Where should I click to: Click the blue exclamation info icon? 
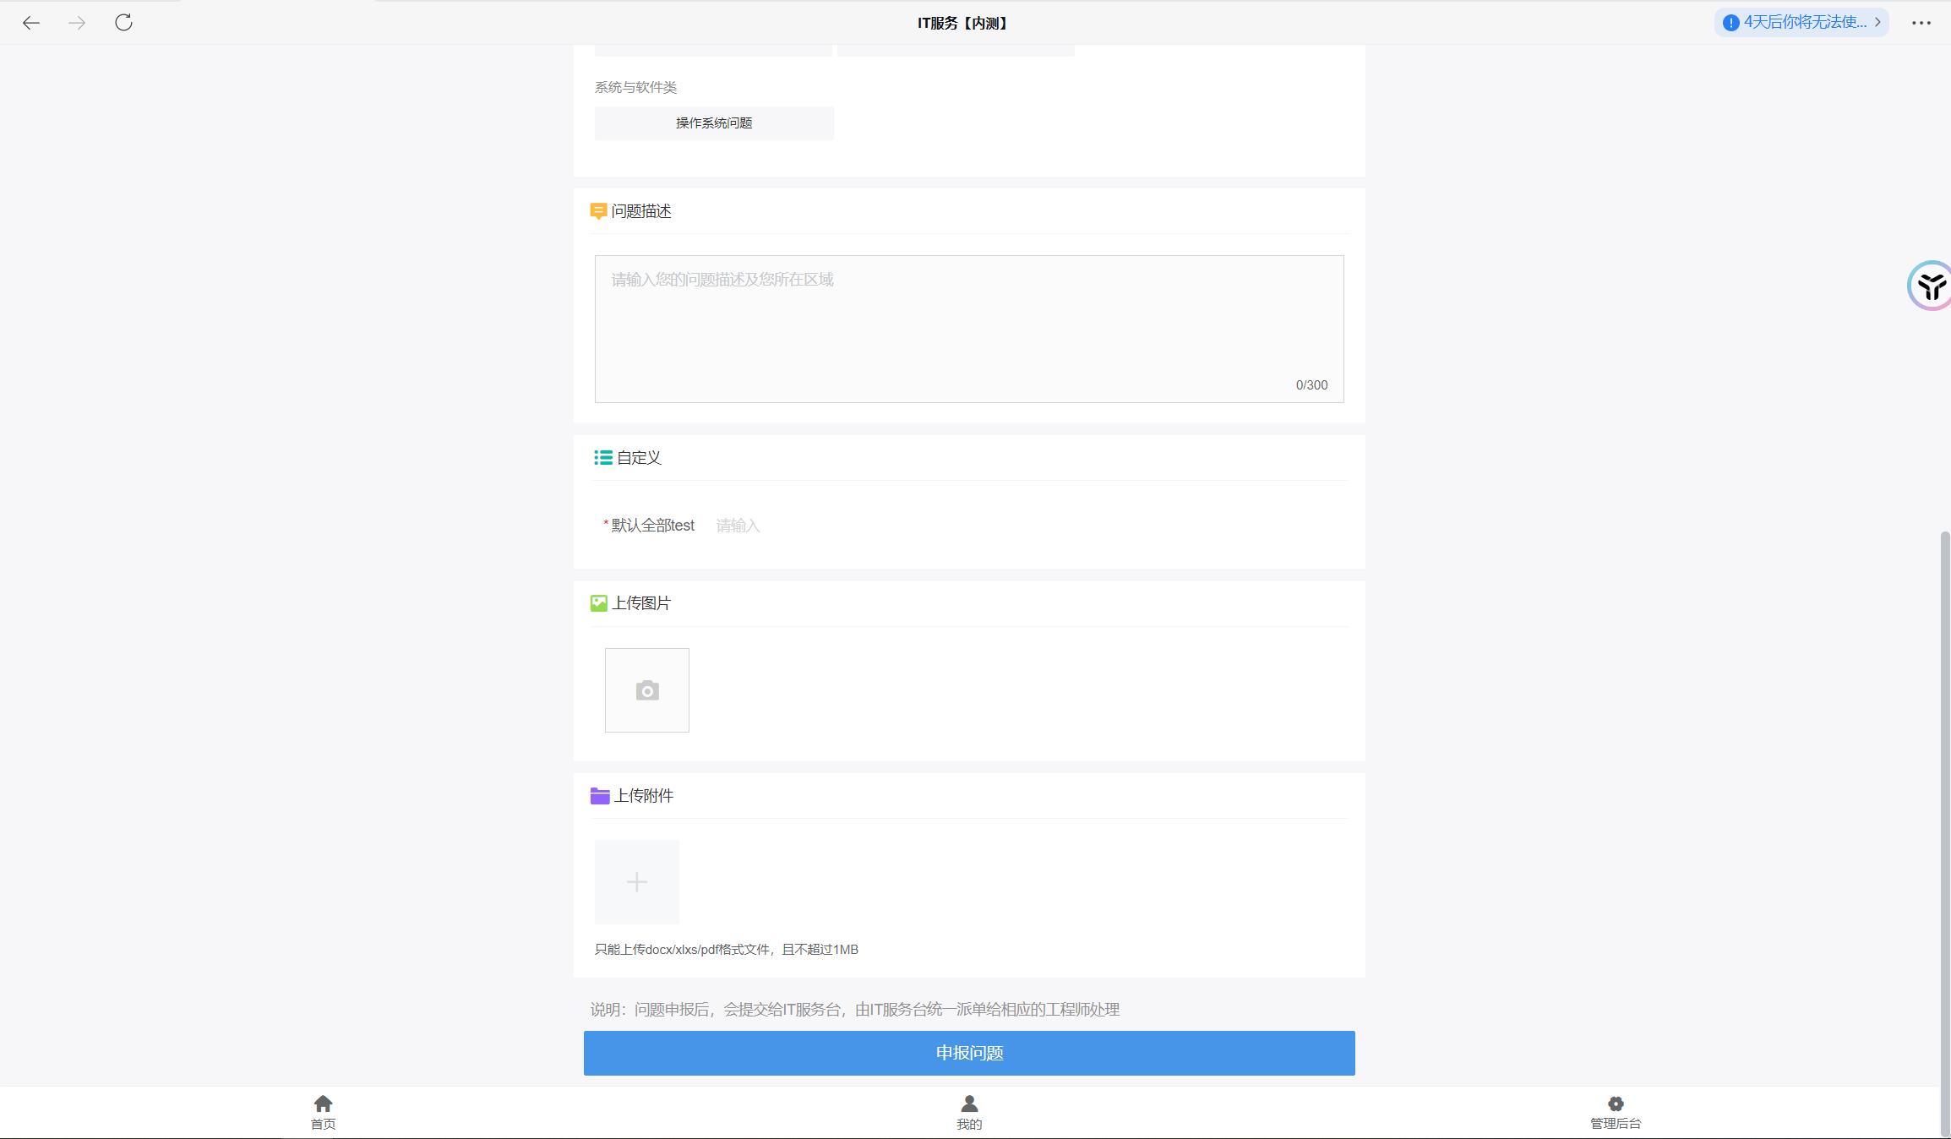(x=1730, y=23)
